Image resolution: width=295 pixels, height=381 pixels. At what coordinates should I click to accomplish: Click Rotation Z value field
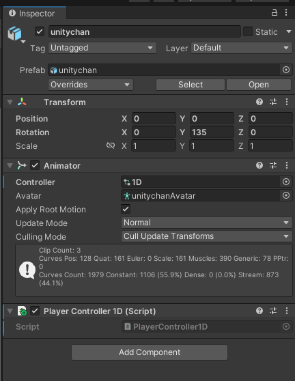pyautogui.click(x=270, y=132)
